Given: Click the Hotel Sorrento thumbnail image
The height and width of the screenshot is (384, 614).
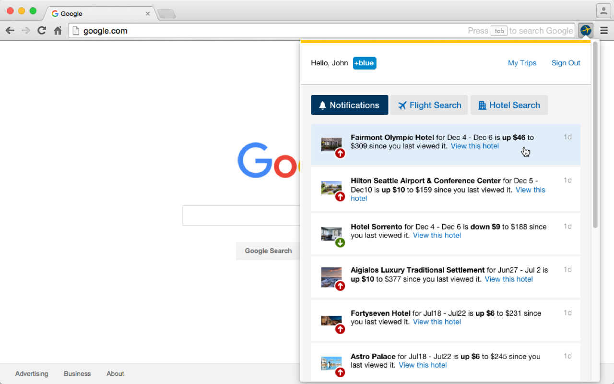Looking at the screenshot, I should click(x=331, y=234).
